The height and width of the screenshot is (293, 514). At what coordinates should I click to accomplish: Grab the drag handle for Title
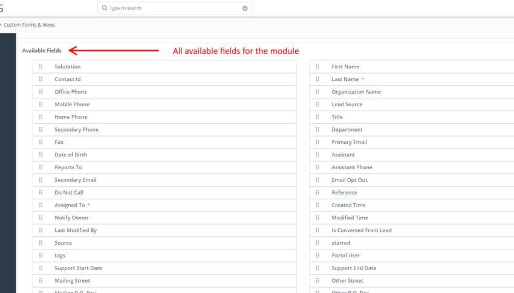(x=317, y=117)
